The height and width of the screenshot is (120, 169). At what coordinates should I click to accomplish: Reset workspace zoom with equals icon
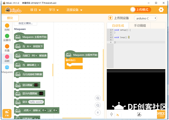coord(98,112)
